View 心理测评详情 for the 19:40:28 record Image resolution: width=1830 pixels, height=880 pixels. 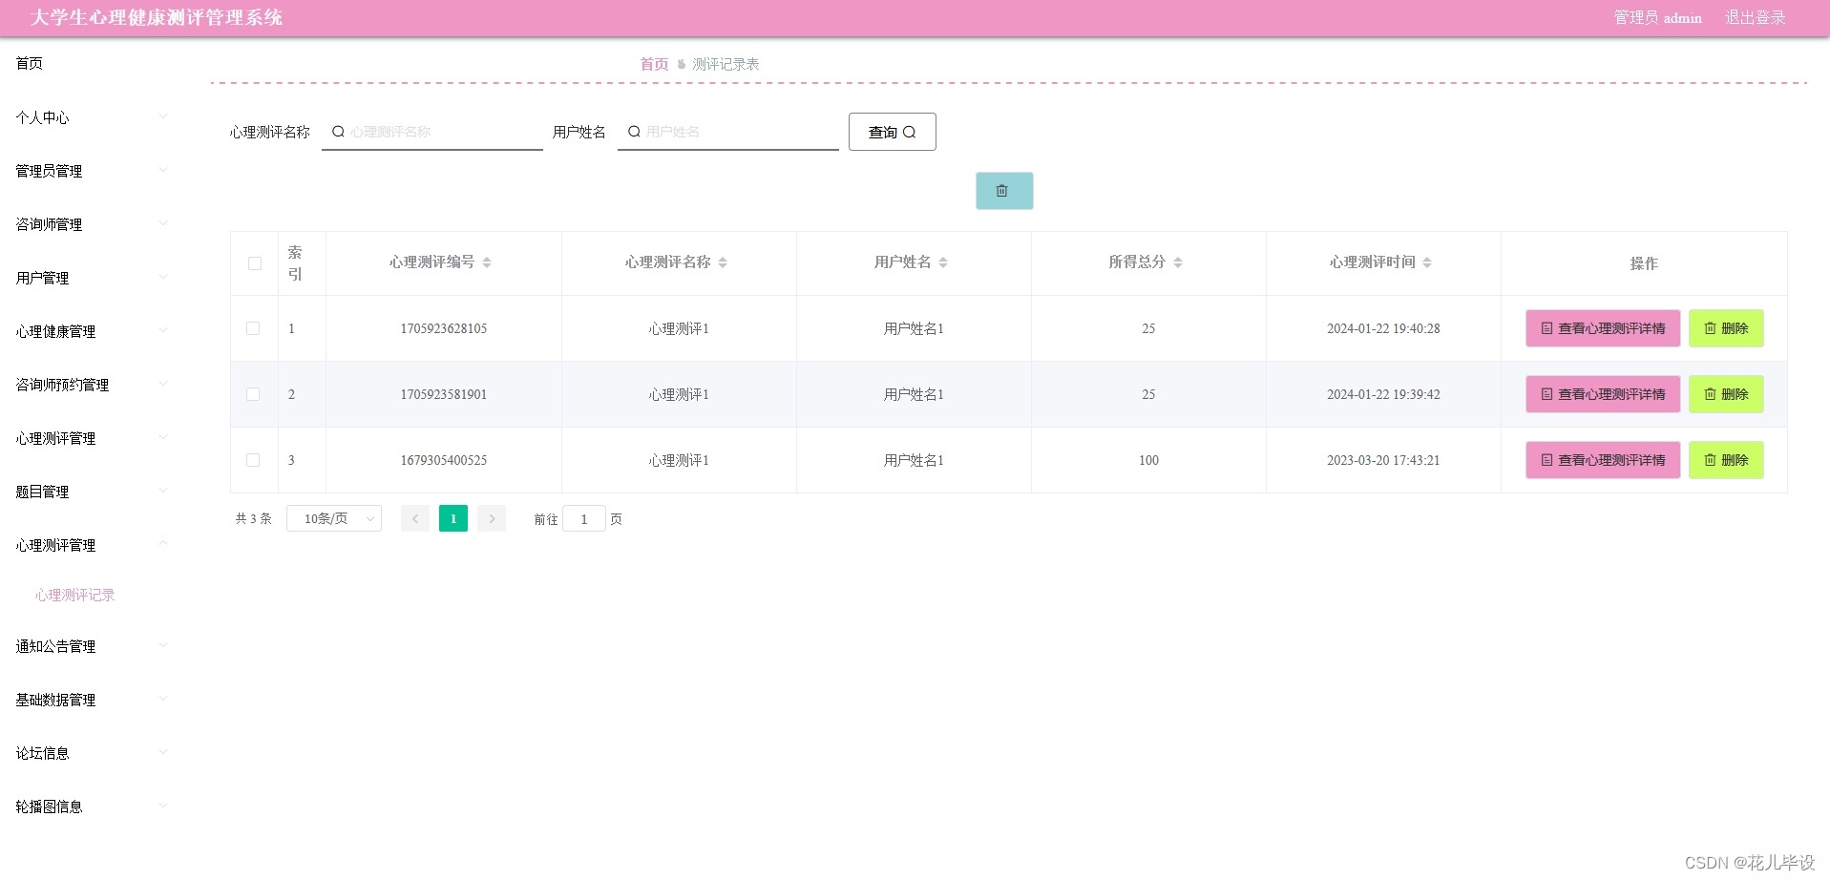click(x=1603, y=328)
